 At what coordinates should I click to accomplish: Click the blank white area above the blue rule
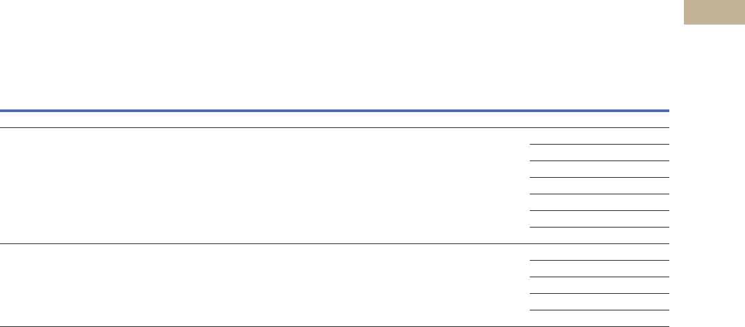[335, 54]
